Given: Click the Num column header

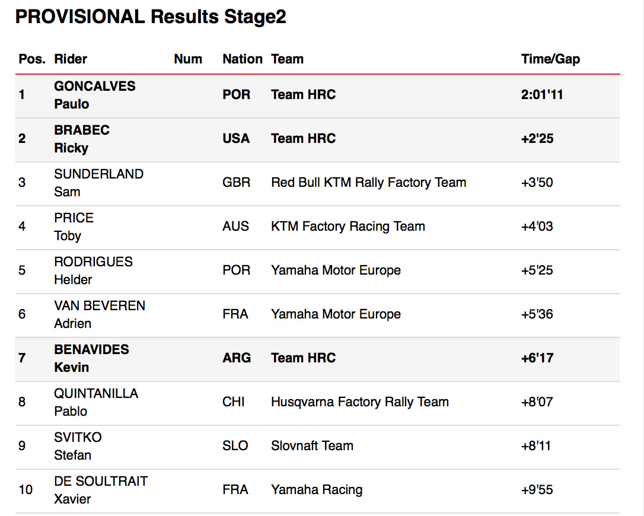Looking at the screenshot, I should pyautogui.click(x=188, y=59).
